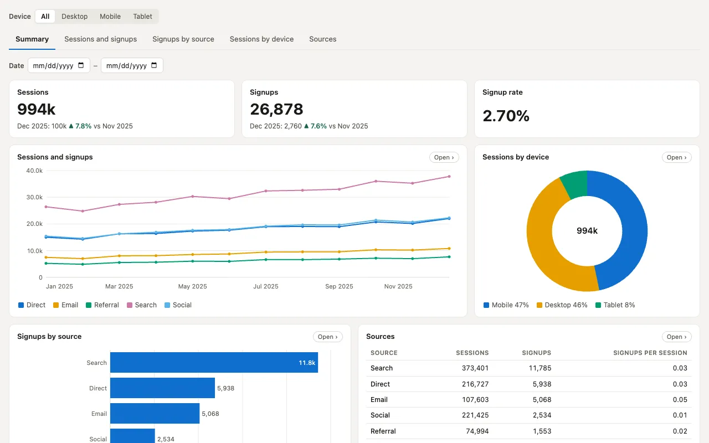709x443 pixels.
Task: Click the Email bar showing 5,068
Action: point(155,414)
